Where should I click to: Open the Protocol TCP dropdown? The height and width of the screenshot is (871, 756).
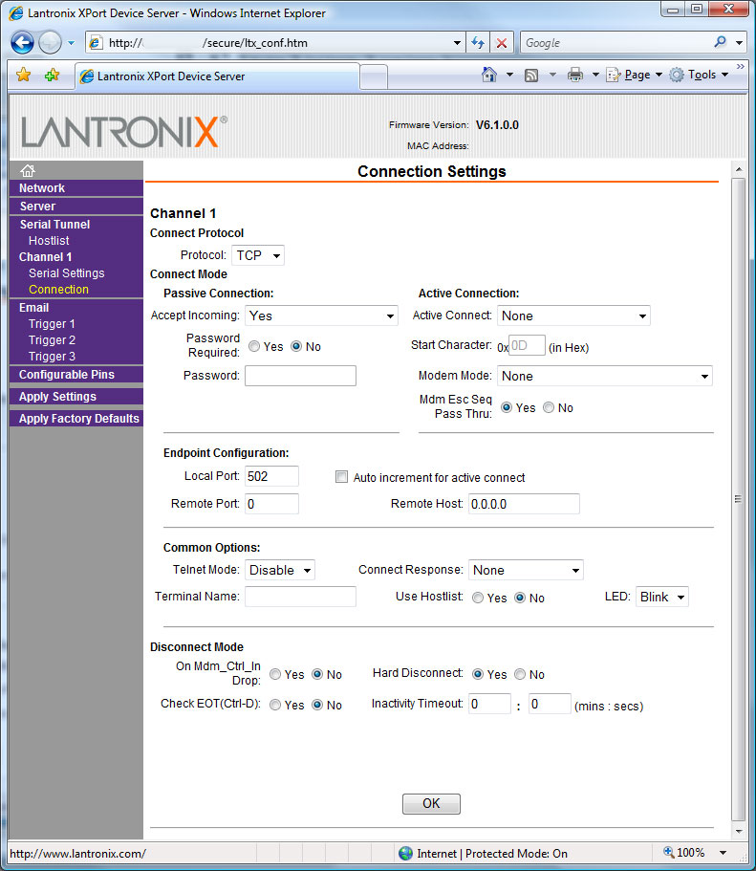[x=258, y=255]
